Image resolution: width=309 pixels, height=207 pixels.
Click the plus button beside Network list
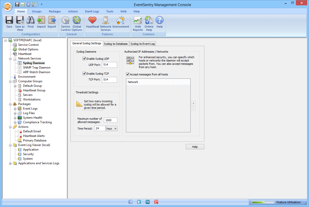coord(193,103)
